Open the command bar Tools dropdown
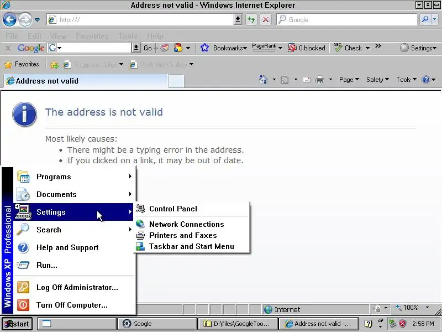The height and width of the screenshot is (332, 442). pyautogui.click(x=406, y=80)
